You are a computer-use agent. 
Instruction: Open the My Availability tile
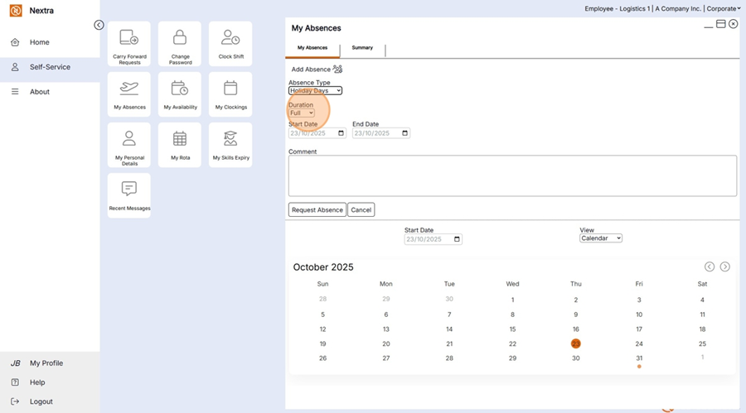(180, 94)
